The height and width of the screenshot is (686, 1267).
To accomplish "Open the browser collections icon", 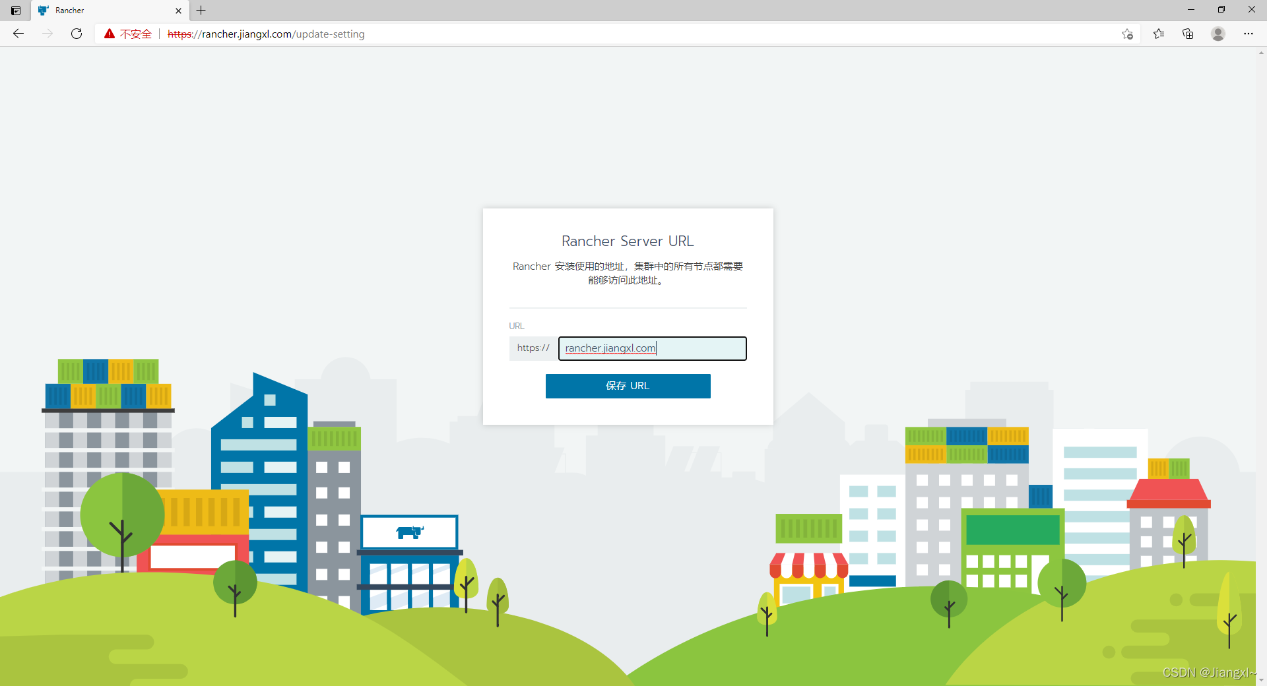I will point(1188,34).
